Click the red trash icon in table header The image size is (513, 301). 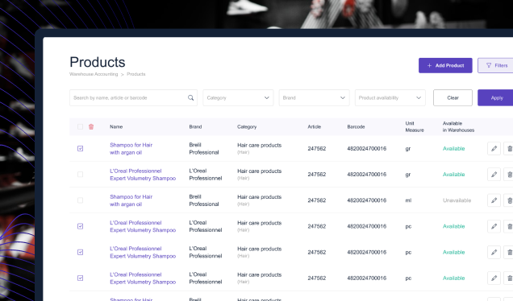[x=91, y=126]
